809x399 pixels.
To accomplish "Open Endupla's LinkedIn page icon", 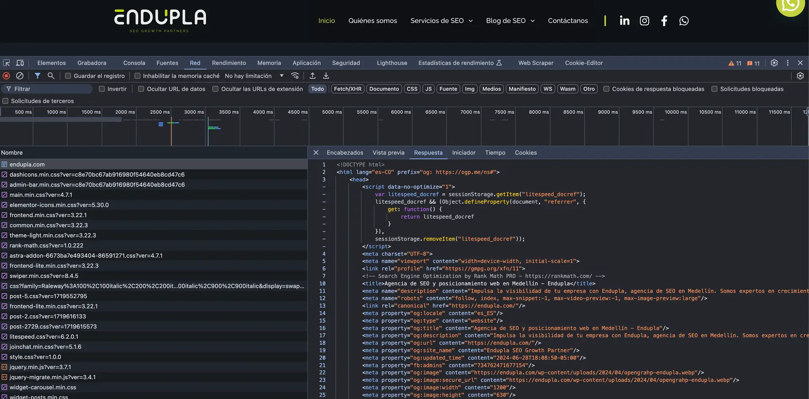I will (624, 20).
